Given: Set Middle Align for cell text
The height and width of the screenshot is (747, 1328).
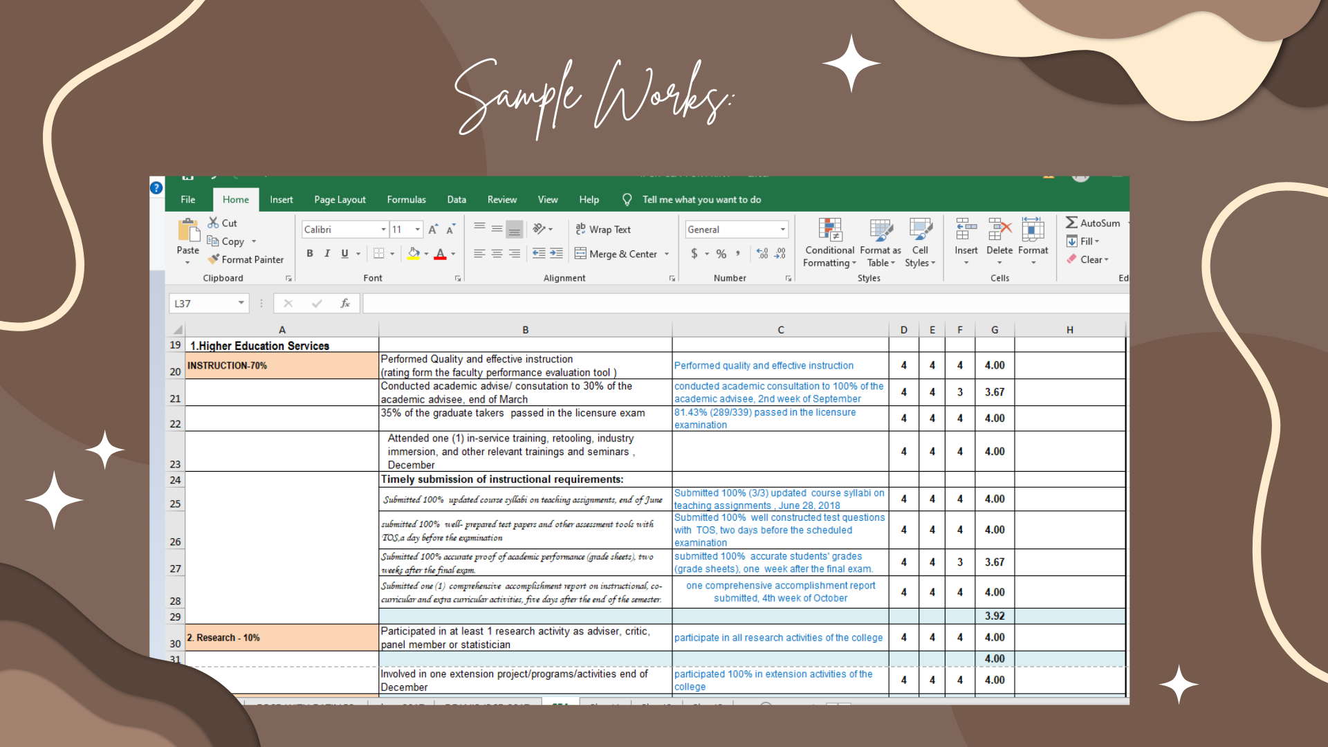Looking at the screenshot, I should point(497,228).
